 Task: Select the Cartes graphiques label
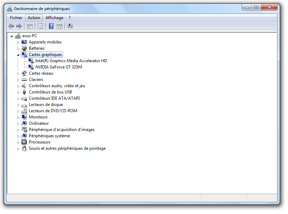[x=46, y=55]
